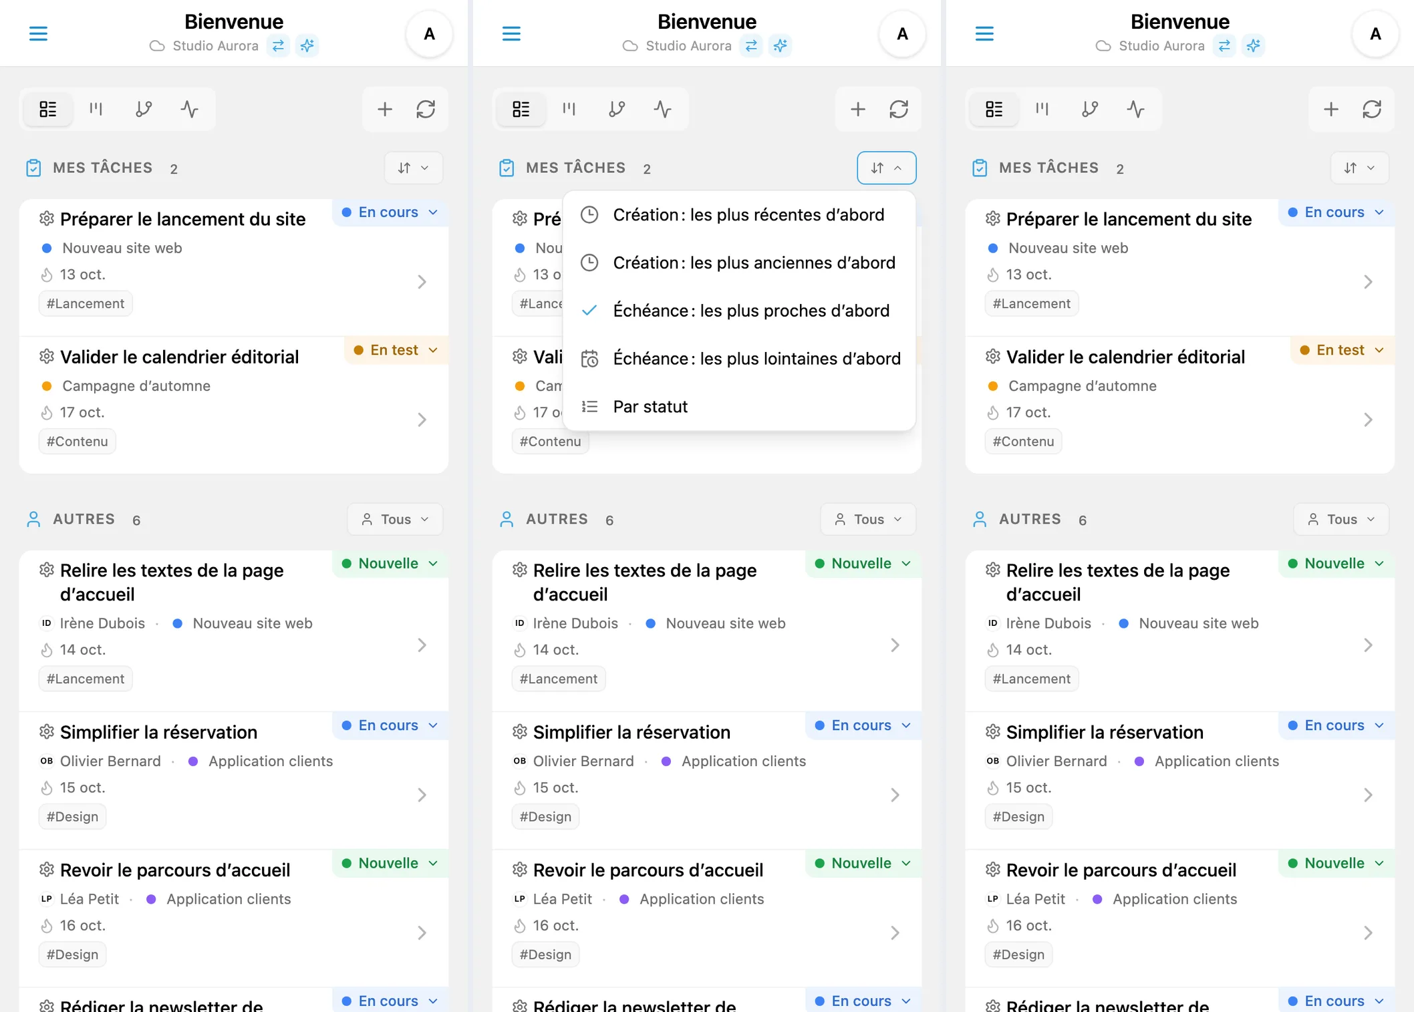Select Création : les plus anciennes d'abord

click(739, 263)
